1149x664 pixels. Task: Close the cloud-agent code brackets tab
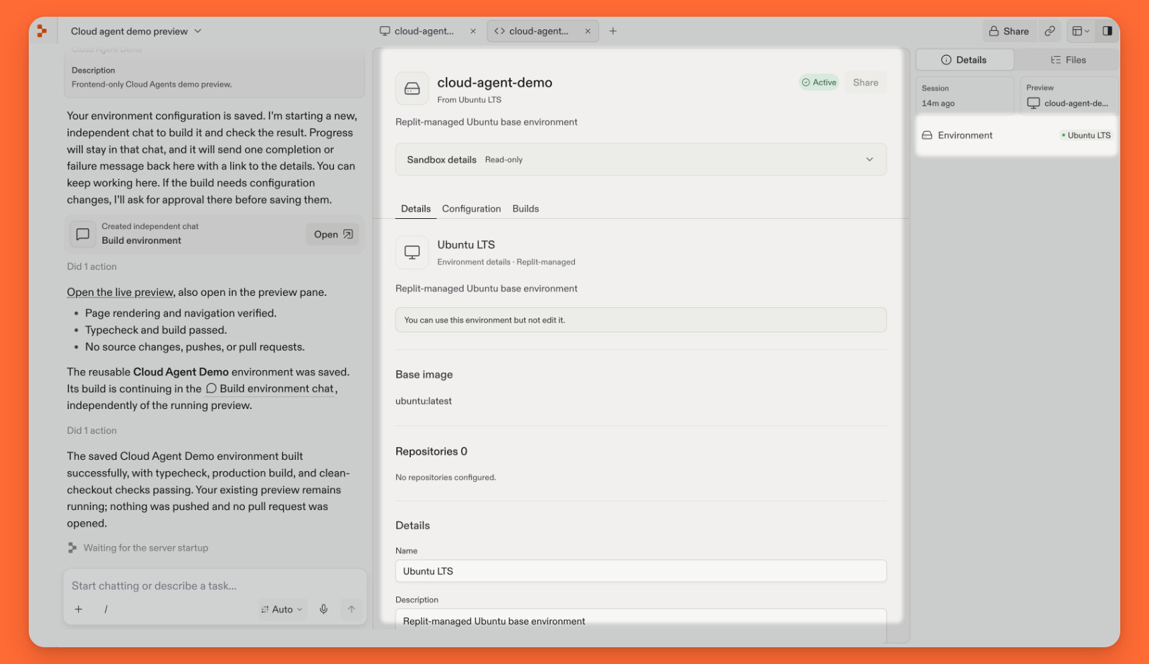pos(588,31)
